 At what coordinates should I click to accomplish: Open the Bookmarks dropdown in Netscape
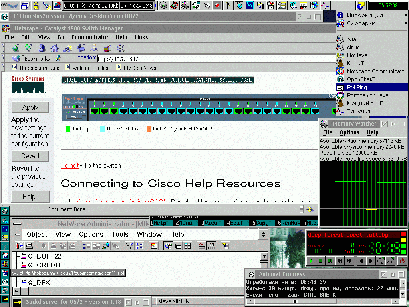click(x=31, y=59)
